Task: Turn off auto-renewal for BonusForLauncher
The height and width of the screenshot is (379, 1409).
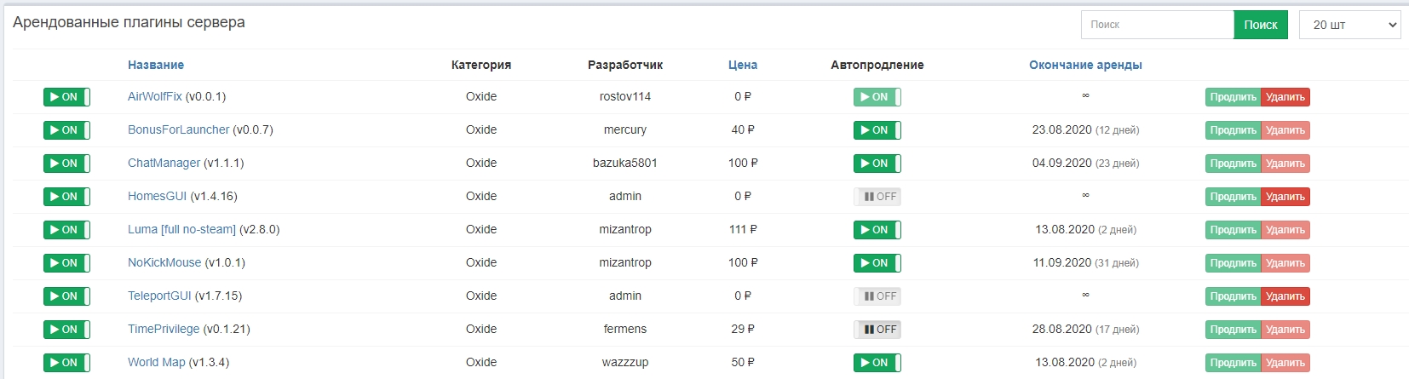Action: click(x=877, y=130)
